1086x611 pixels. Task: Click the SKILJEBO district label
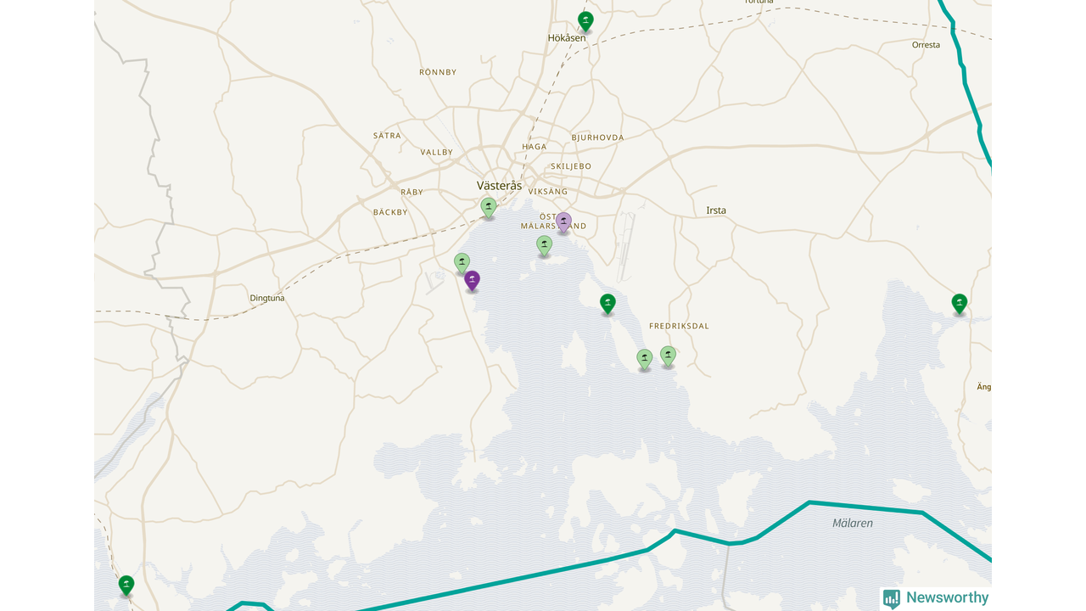point(571,166)
